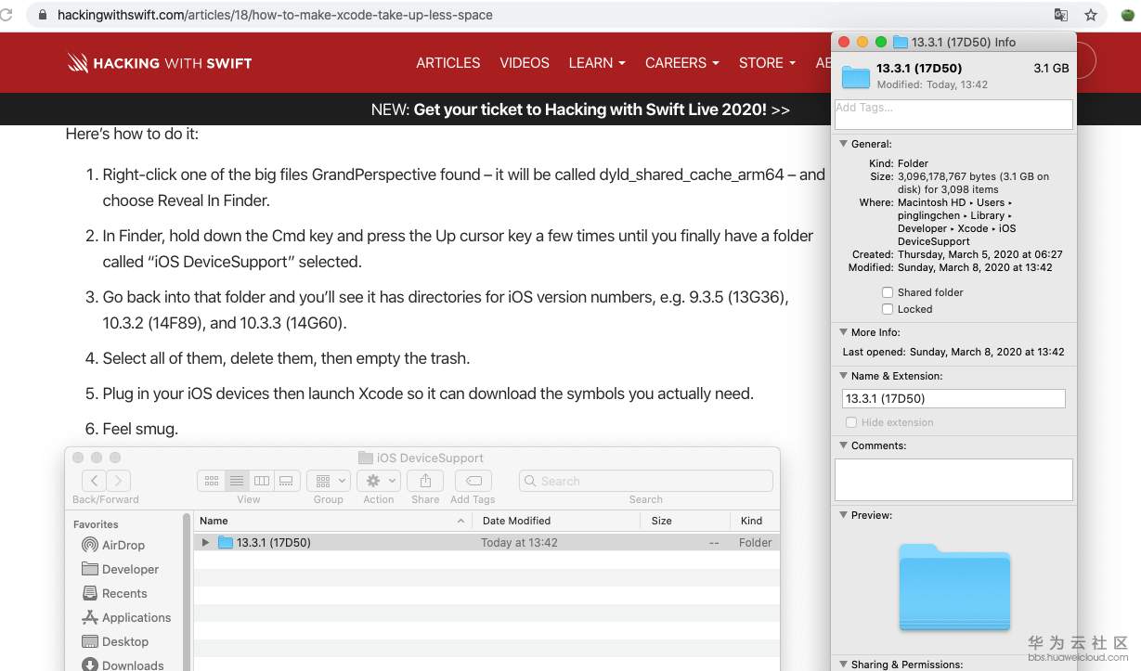Click the Add Tags field in Info window
The width and height of the screenshot is (1141, 671).
pos(953,114)
